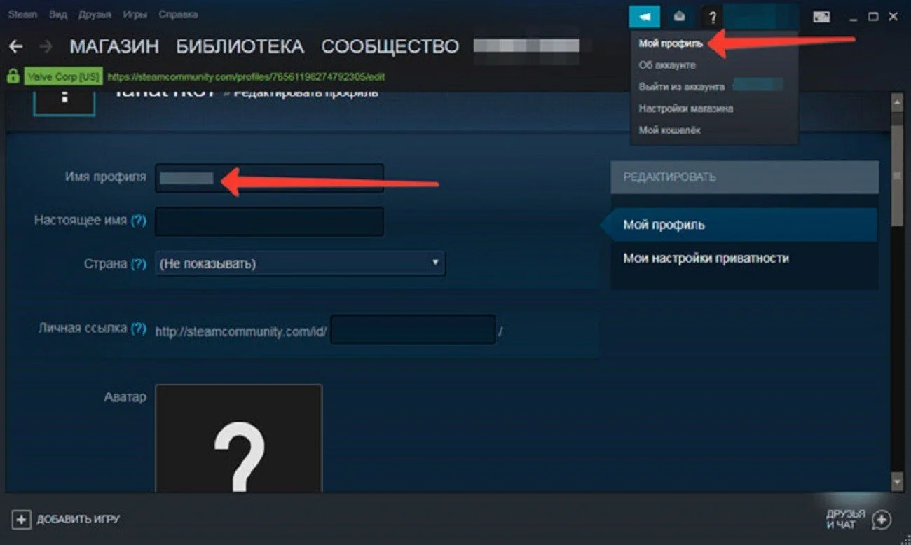Click the Настоящее имя input field

(269, 221)
